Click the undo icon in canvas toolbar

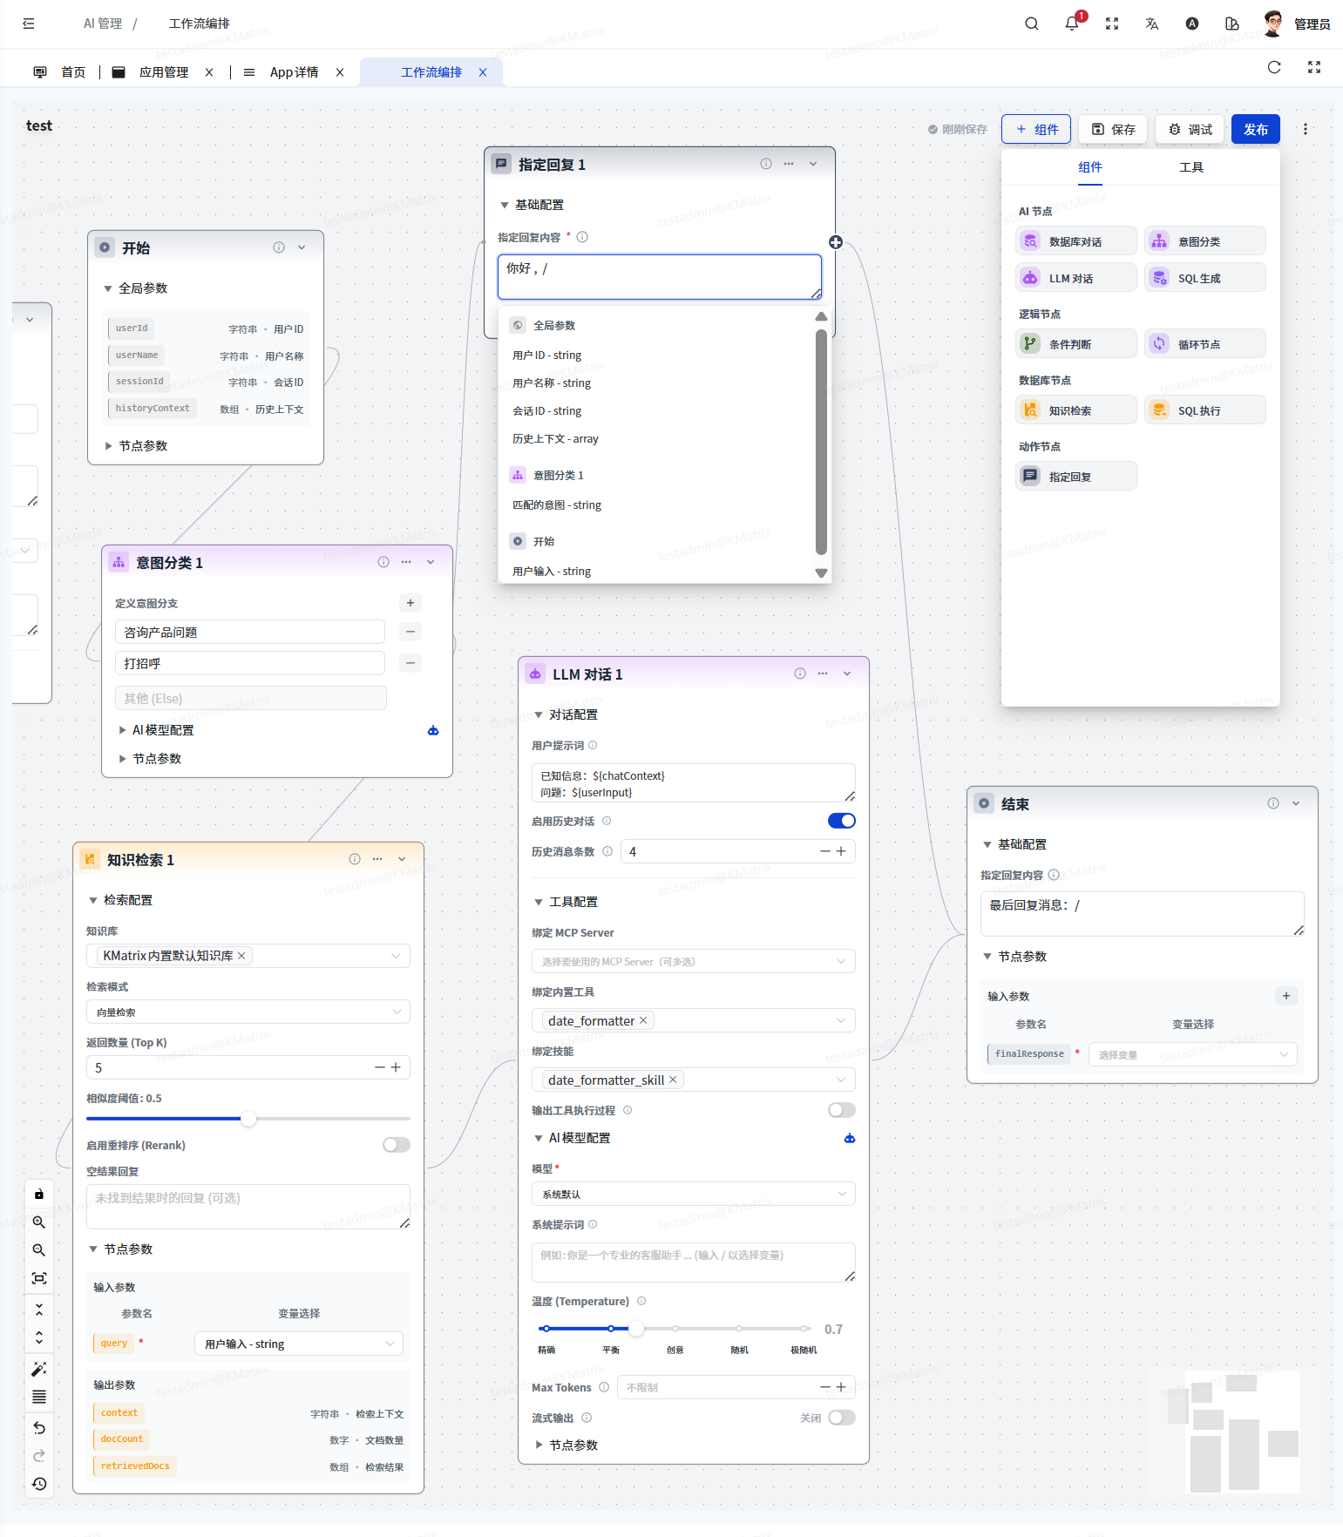pyautogui.click(x=39, y=1427)
